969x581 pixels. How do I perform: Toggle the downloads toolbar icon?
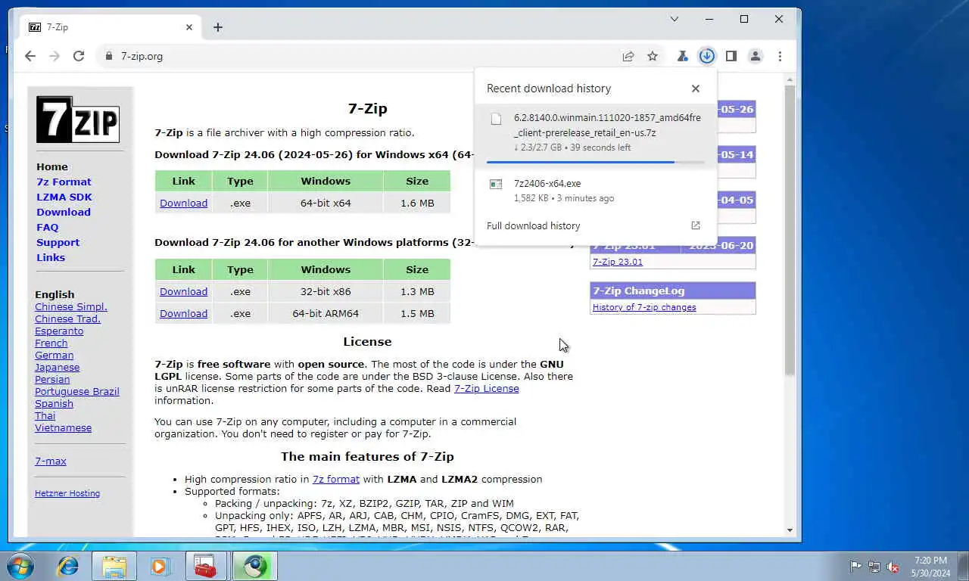click(x=707, y=56)
